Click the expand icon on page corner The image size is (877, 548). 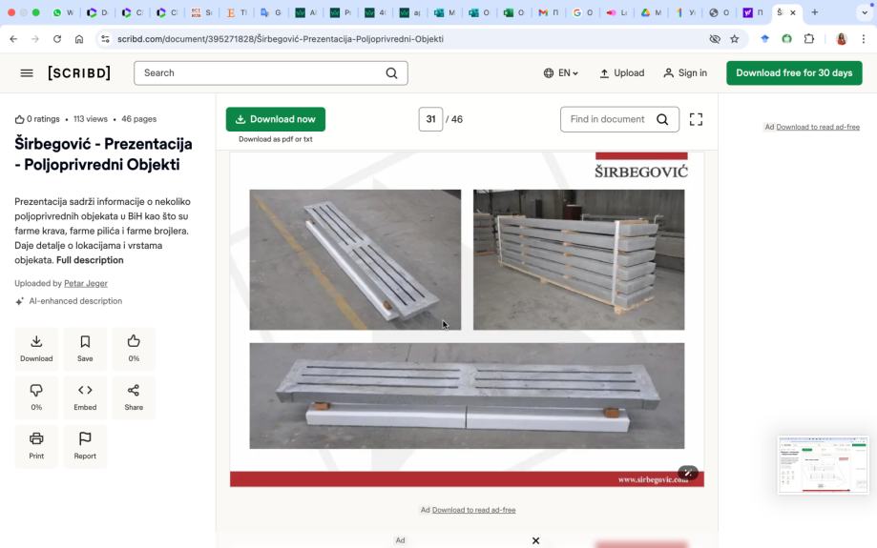[688, 473]
